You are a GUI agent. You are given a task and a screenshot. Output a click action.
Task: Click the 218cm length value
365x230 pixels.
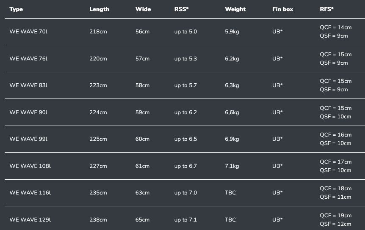98,32
